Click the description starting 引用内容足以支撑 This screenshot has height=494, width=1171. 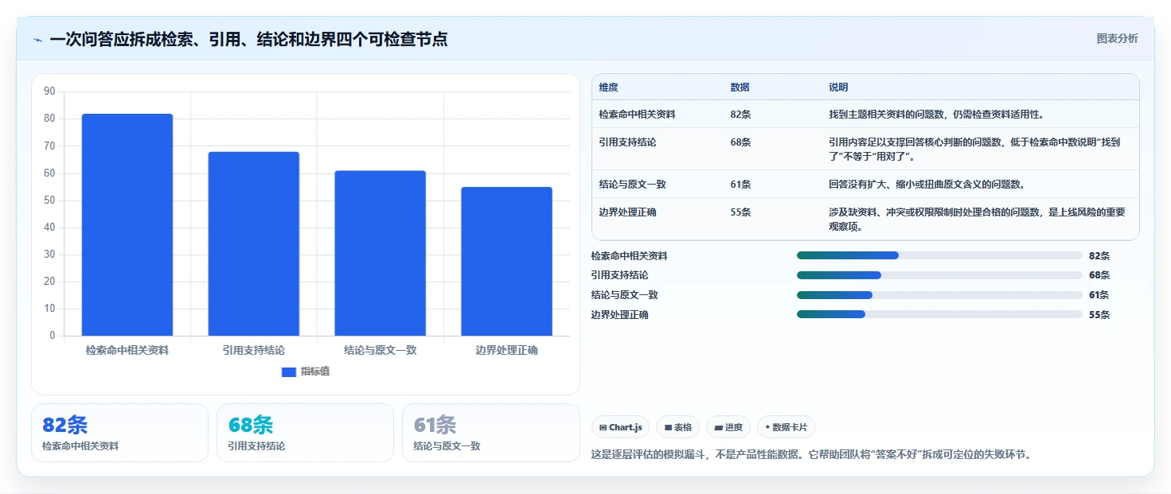point(974,149)
